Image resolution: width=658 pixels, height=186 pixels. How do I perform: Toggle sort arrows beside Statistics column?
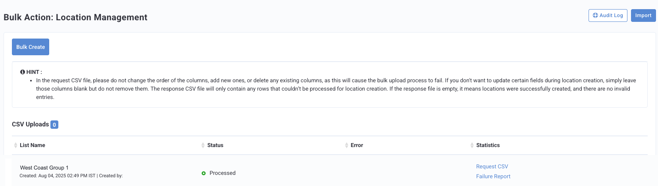[x=472, y=145]
